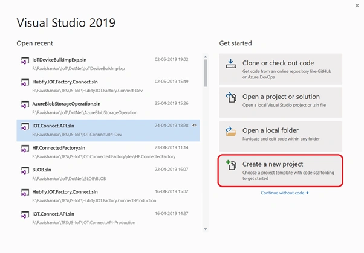
Task: Click path F:\Ravishankar\IoT\DotNet\BLOB\BLOB
Action: [x=69, y=179]
